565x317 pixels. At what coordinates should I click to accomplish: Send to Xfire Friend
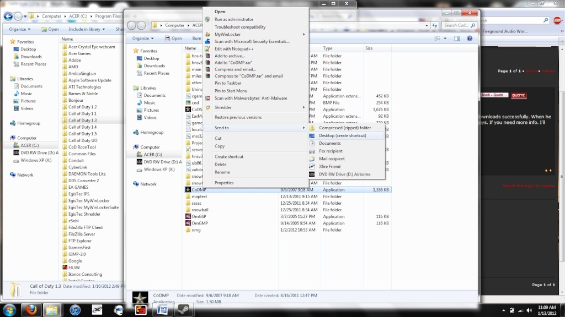329,166
